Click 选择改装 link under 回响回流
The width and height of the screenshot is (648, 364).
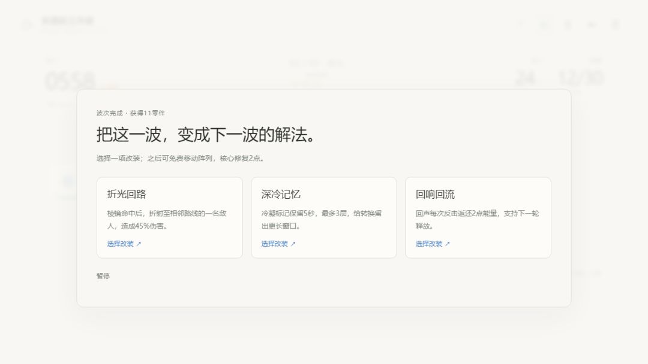pos(433,244)
